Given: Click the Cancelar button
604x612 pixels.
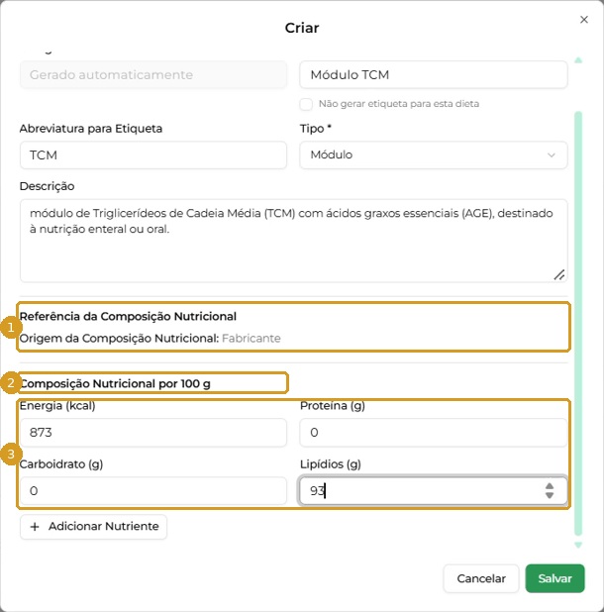Looking at the screenshot, I should pos(481,578).
